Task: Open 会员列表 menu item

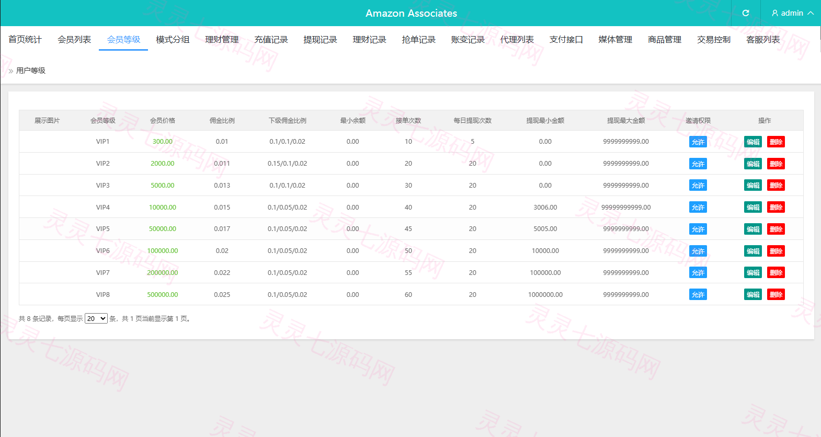Action: pyautogui.click(x=74, y=39)
